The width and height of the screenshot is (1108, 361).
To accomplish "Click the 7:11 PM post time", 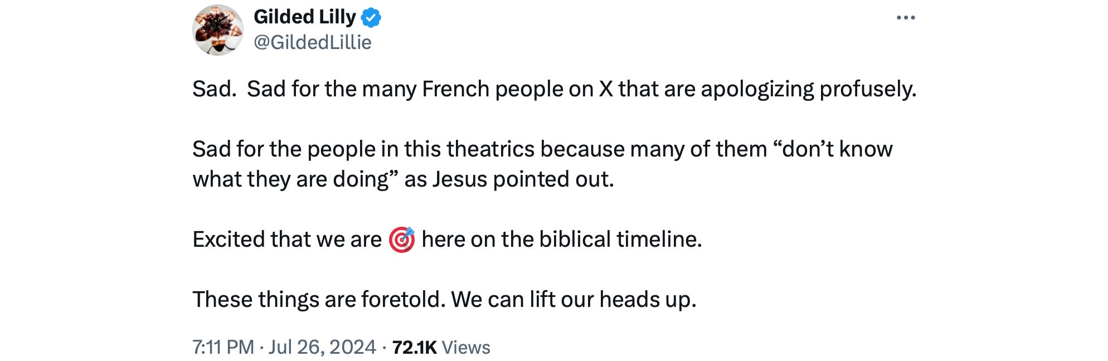I will [223, 347].
